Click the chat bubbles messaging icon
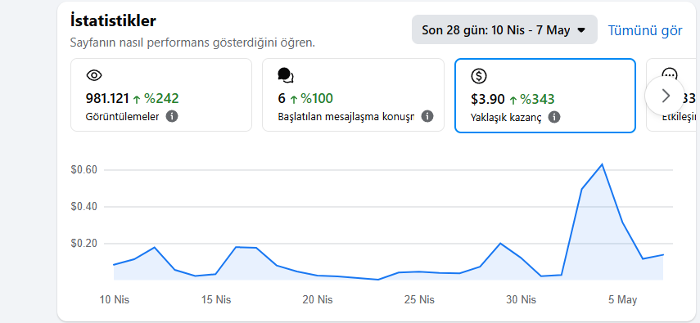This screenshot has width=700, height=323. click(x=286, y=75)
